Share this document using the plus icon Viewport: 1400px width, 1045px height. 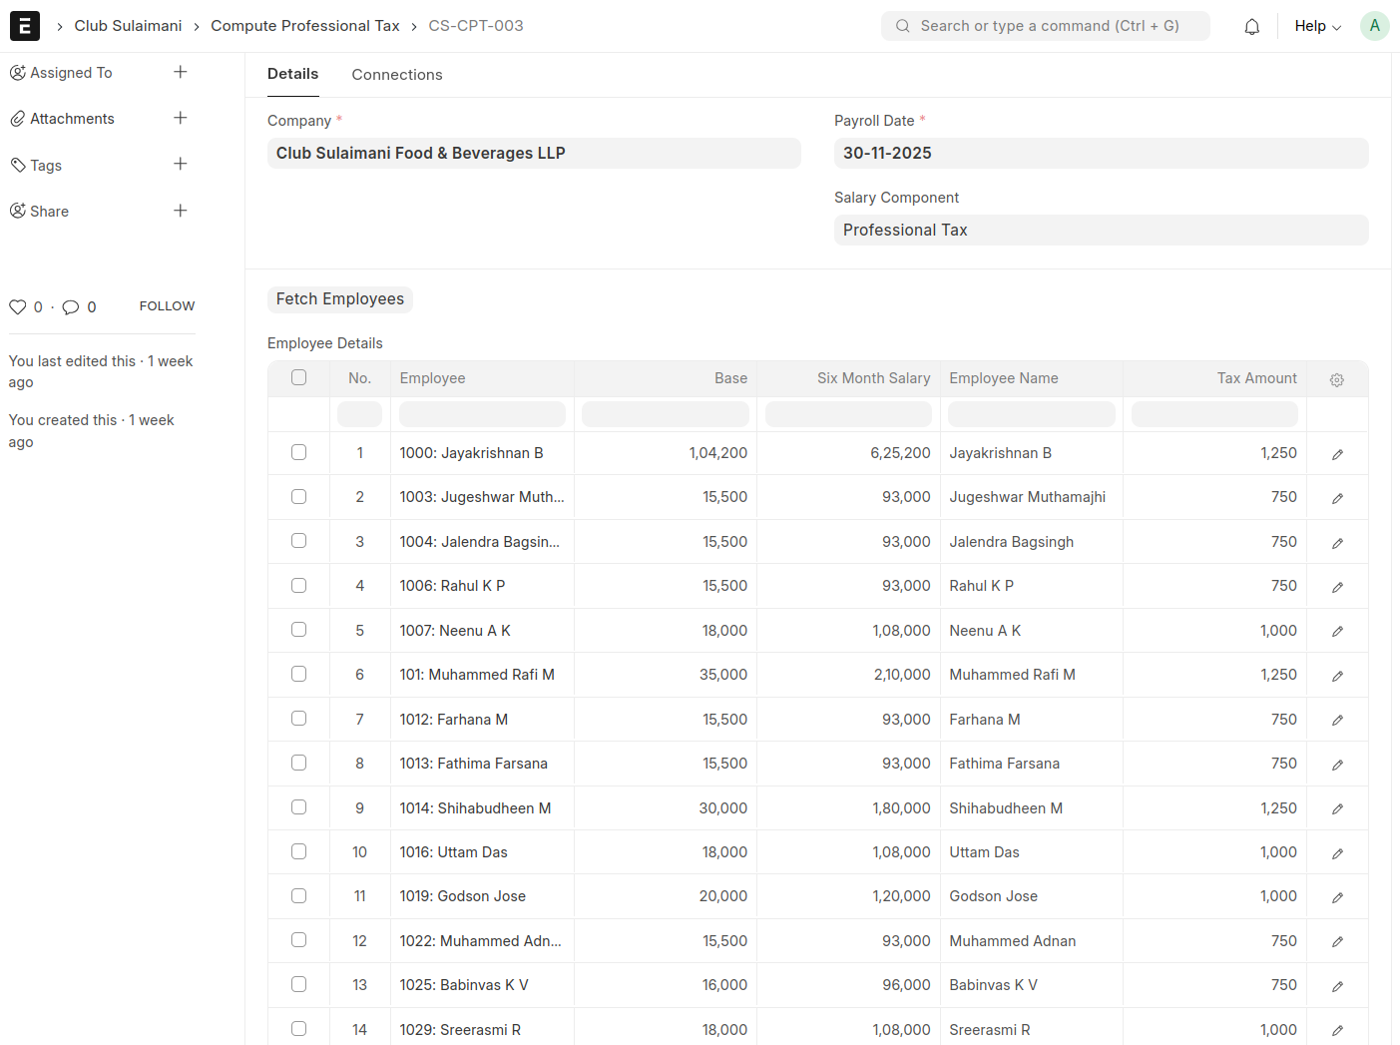pyautogui.click(x=181, y=211)
